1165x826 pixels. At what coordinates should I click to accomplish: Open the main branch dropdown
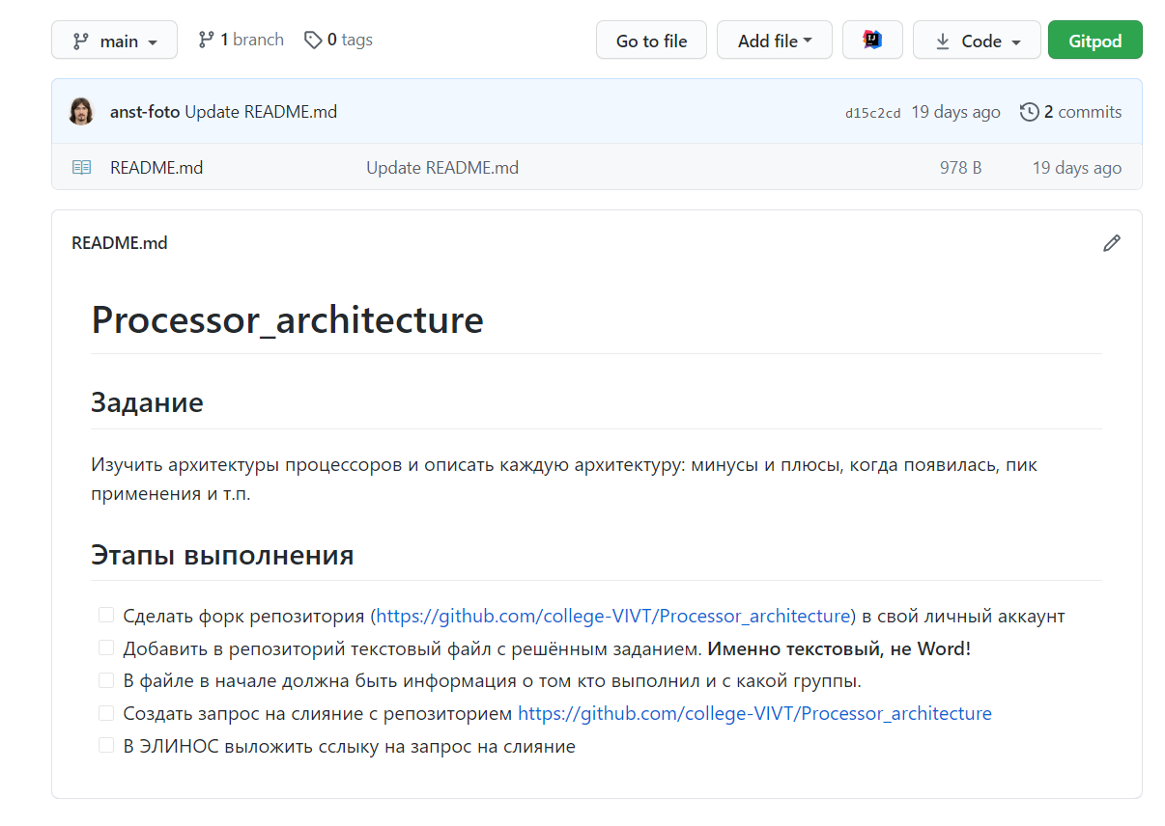[x=114, y=40]
